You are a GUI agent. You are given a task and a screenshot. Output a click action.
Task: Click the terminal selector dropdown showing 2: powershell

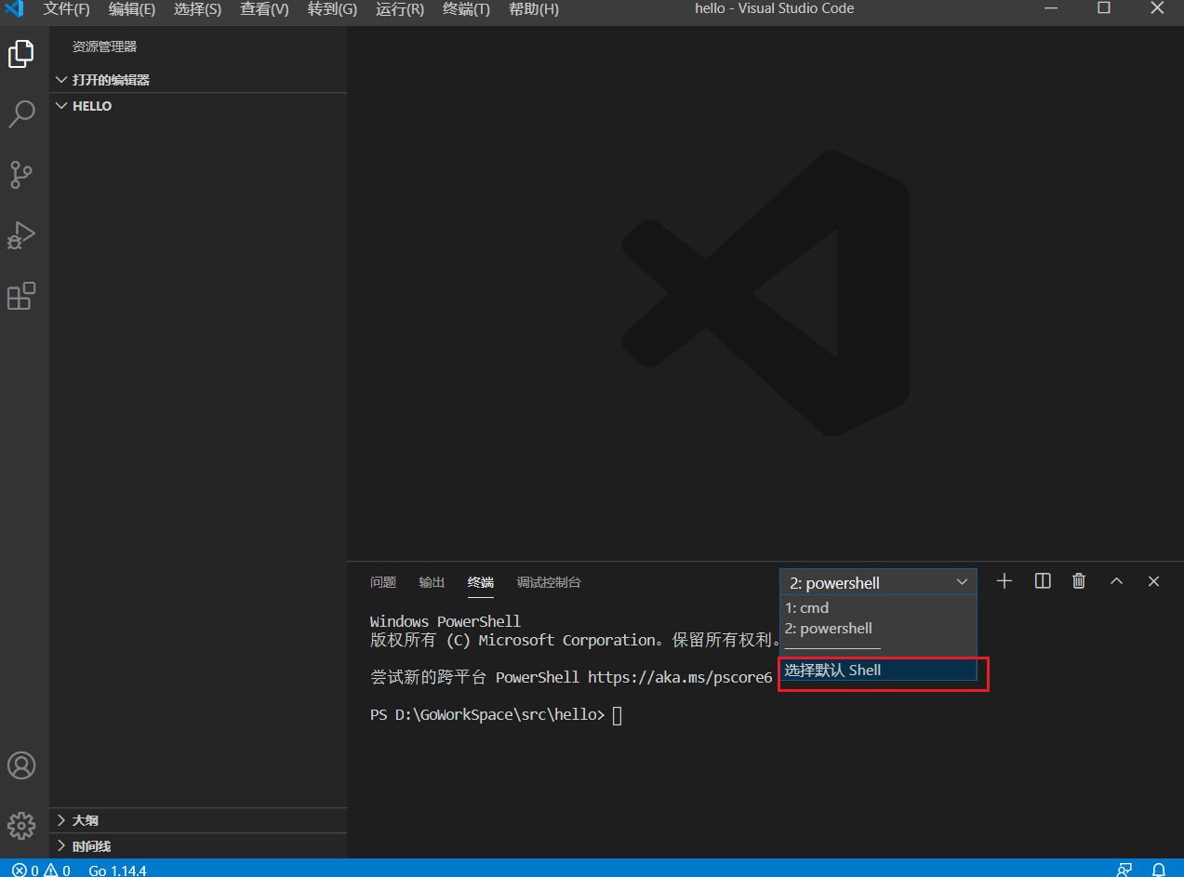tap(878, 582)
